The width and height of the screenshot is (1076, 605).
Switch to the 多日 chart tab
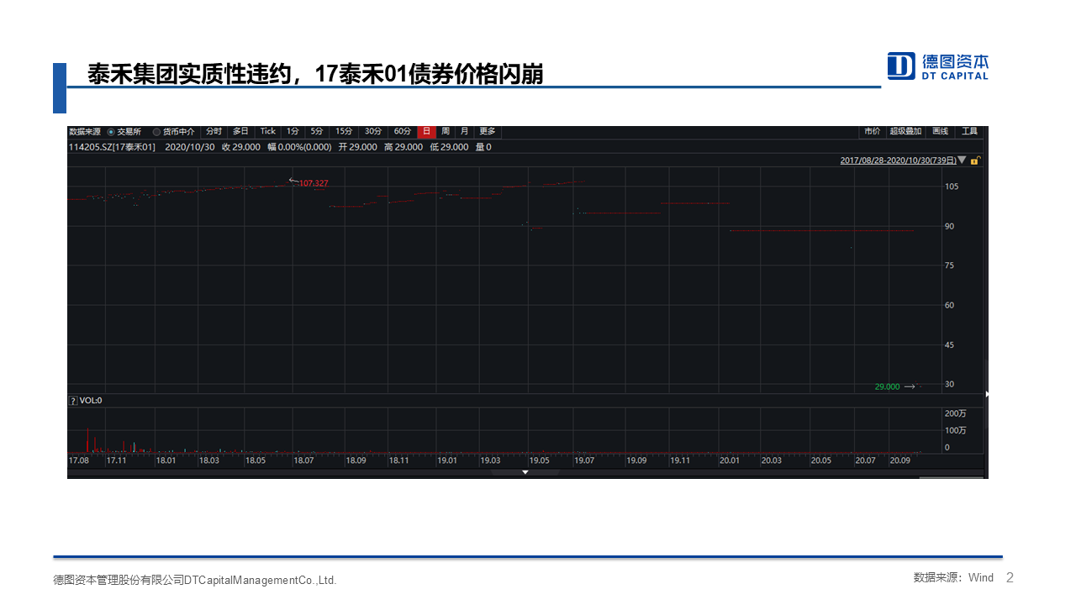(240, 132)
